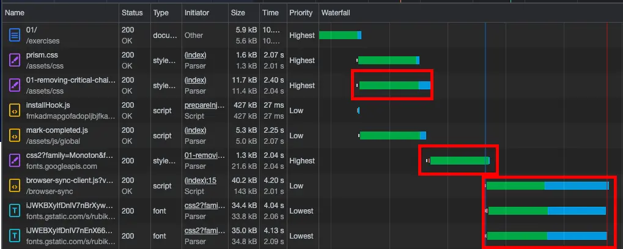Select the prism.css request name
This screenshot has height=249, width=623.
click(42, 55)
